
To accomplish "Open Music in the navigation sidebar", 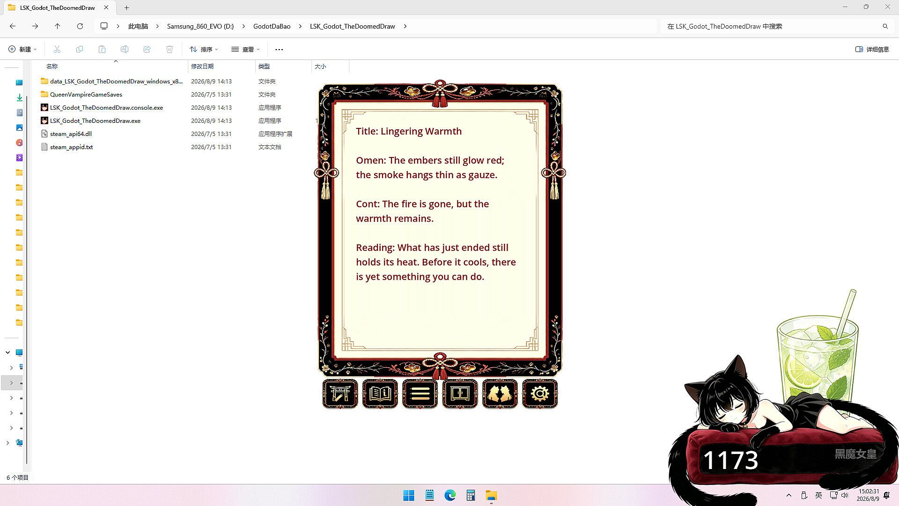I will [19, 142].
